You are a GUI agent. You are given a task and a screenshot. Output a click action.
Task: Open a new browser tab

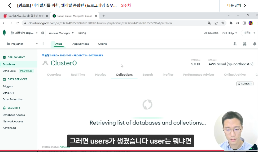(x=104, y=16)
